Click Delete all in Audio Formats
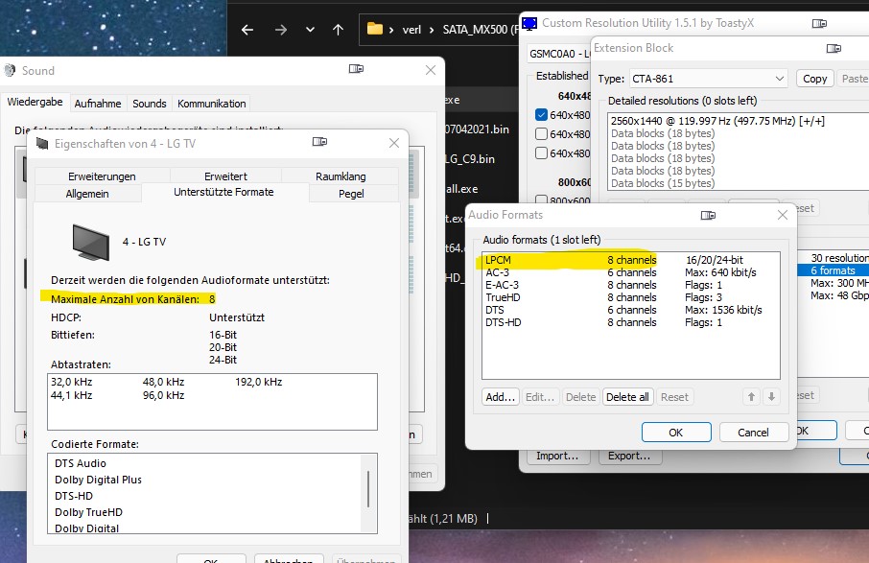Viewport: 869px width, 563px height. tap(627, 397)
